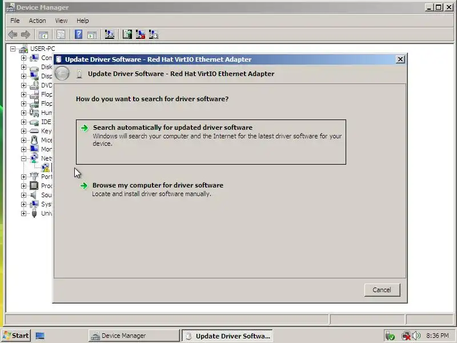Open the View menu
Image resolution: width=457 pixels, height=343 pixels.
coord(61,21)
